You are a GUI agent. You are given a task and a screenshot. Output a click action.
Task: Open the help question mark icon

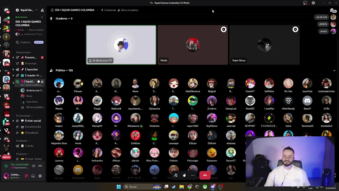point(313,3)
